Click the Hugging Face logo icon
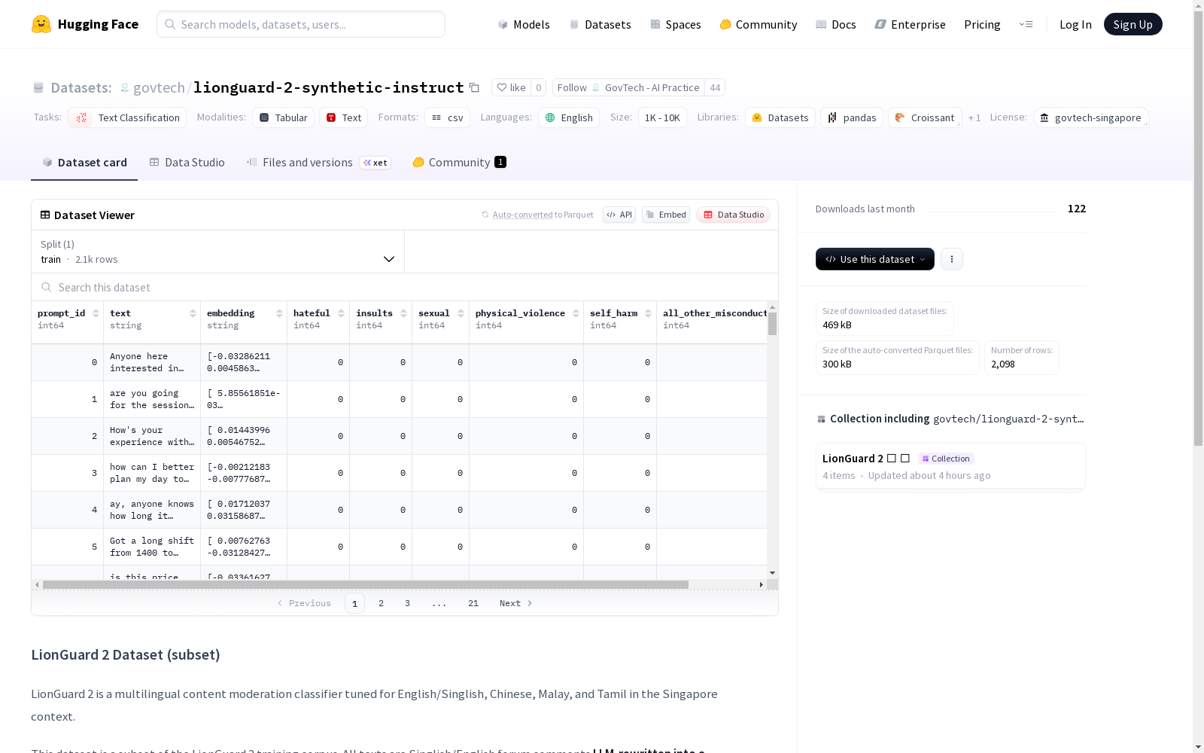This screenshot has width=1204, height=753. click(x=41, y=24)
